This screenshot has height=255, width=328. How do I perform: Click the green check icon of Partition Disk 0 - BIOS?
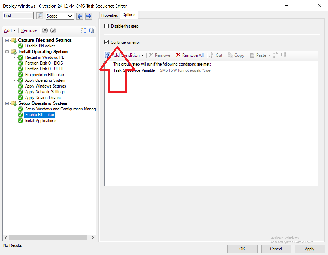(x=20, y=63)
